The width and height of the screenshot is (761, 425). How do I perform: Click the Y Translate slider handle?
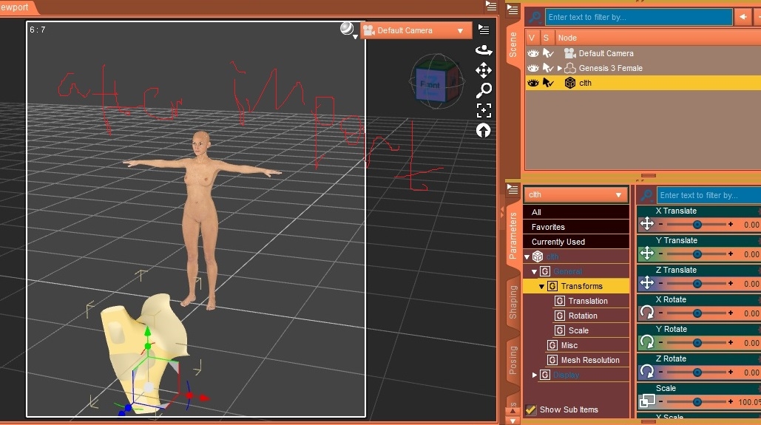(x=697, y=254)
